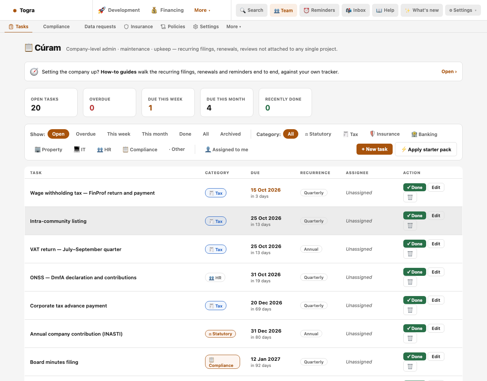Viewport: 487px width, 381px height.
Task: Click trash icon for Intra-community listing
Action: (x=410, y=226)
